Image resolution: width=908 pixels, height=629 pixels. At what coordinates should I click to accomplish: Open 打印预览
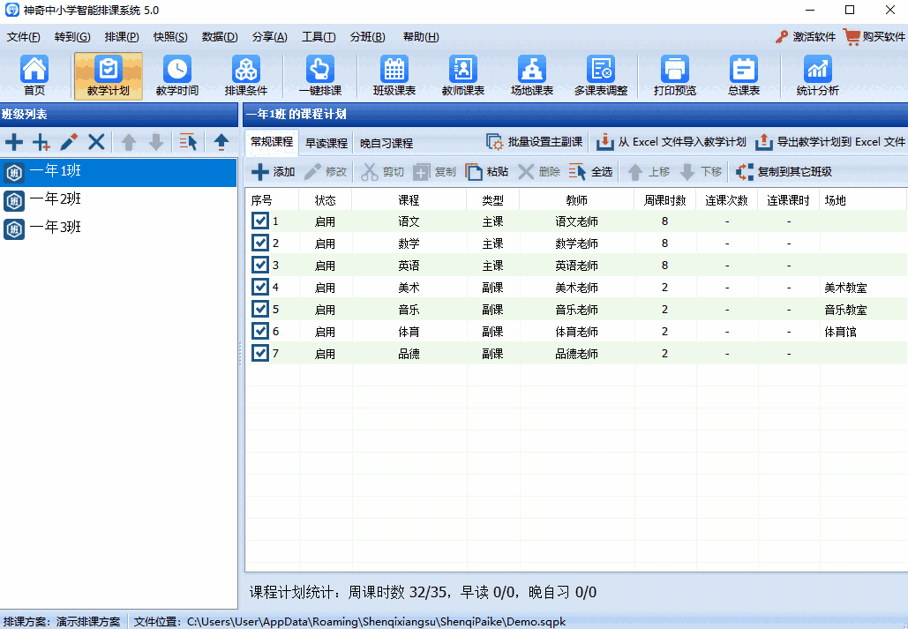[674, 76]
